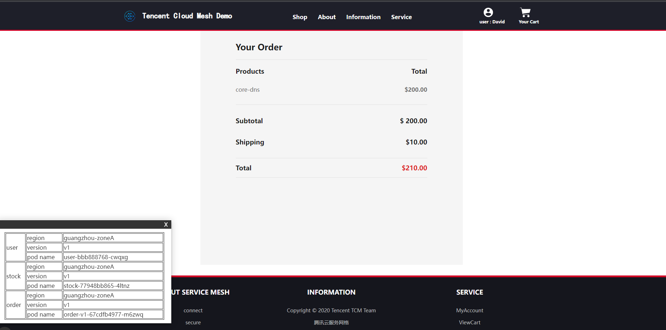
Task: Click the user avatar icon
Action: (488, 12)
